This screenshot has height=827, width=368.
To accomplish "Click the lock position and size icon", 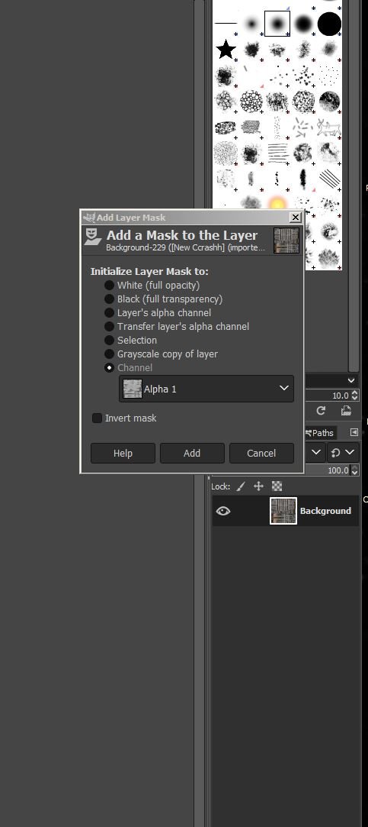I will 258,486.
